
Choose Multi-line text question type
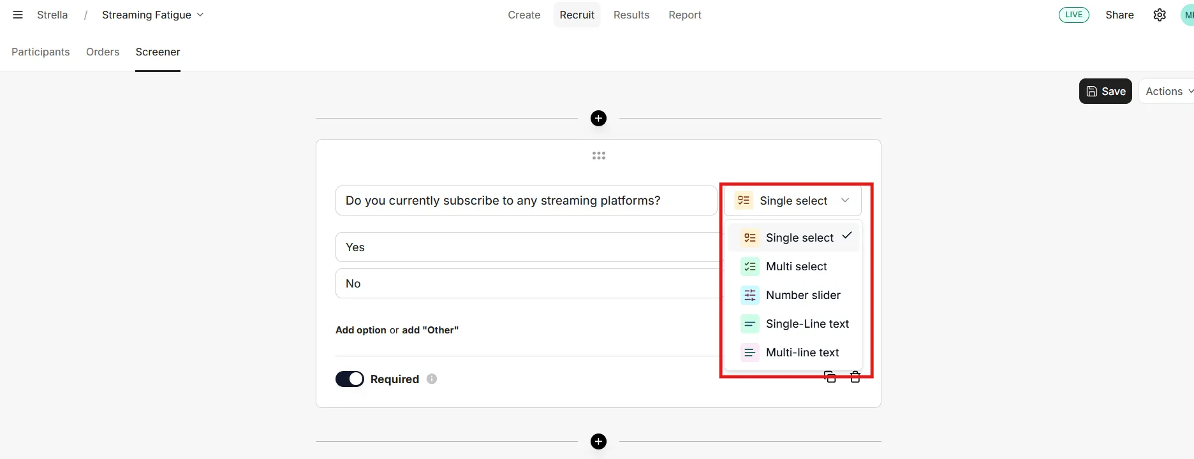coord(795,353)
